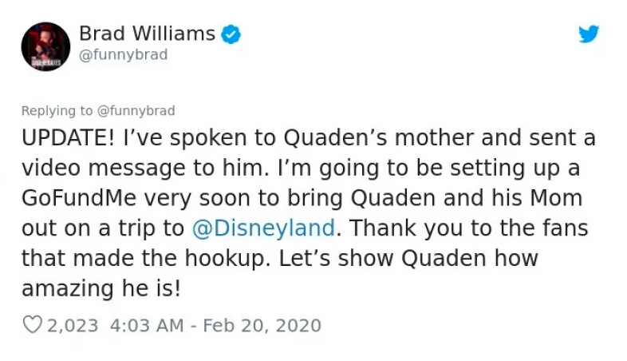
Task: Open @funnybrad in the Replying to line
Action: click(136, 111)
